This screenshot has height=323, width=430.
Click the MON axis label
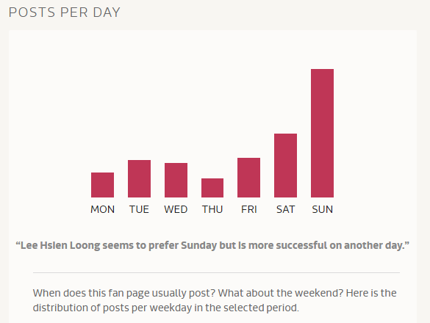pos(103,209)
